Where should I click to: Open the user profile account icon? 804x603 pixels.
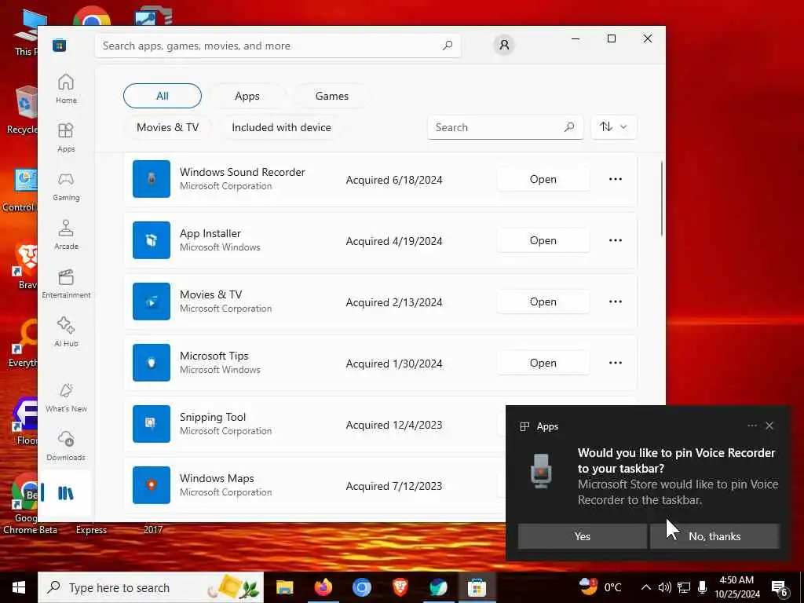click(x=504, y=45)
